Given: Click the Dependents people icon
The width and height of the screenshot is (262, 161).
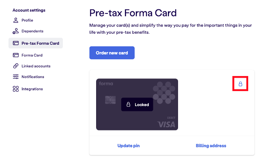Looking at the screenshot, I should tap(15, 31).
